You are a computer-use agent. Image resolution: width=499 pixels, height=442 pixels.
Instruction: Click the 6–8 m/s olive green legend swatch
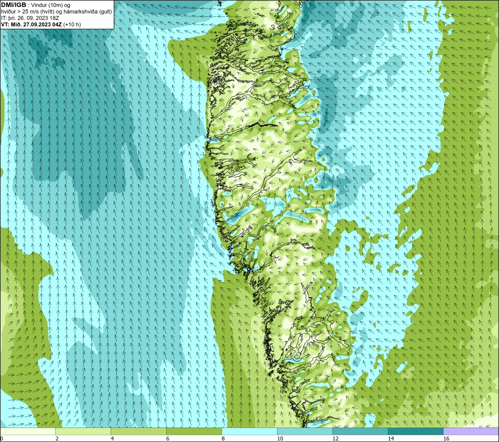click(194, 432)
